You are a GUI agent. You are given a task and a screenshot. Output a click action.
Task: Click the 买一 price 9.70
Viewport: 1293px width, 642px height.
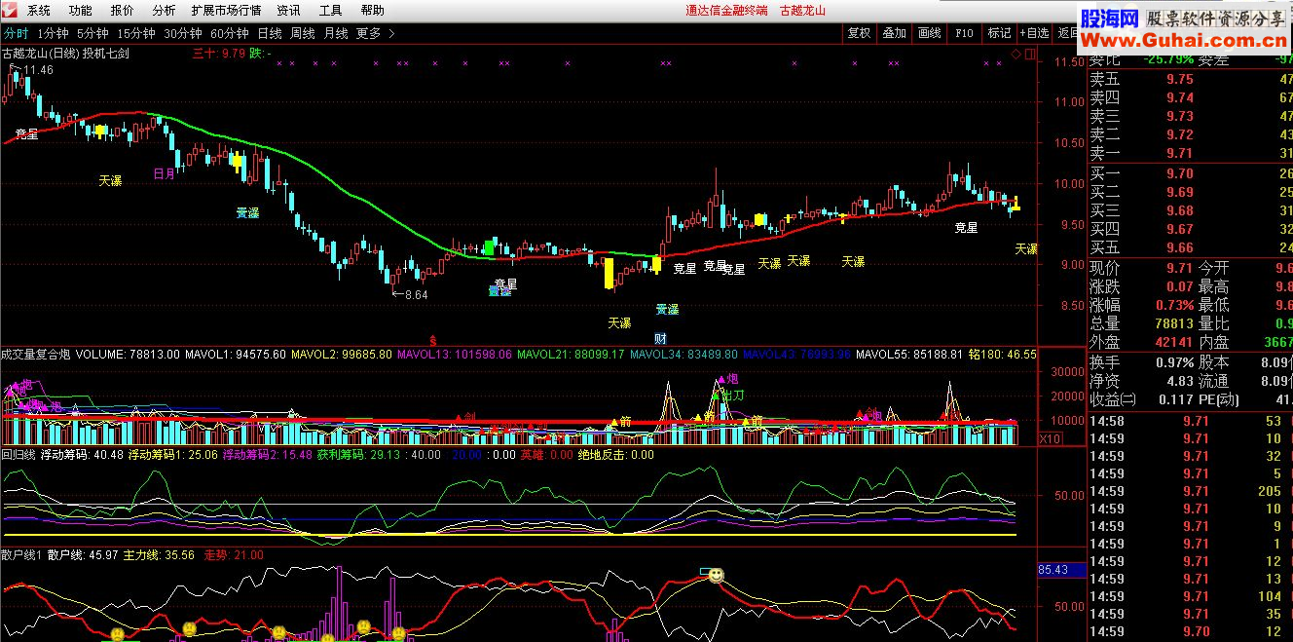1179,173
